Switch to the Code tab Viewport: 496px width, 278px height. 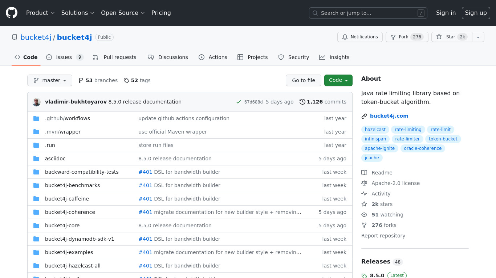pyautogui.click(x=26, y=57)
